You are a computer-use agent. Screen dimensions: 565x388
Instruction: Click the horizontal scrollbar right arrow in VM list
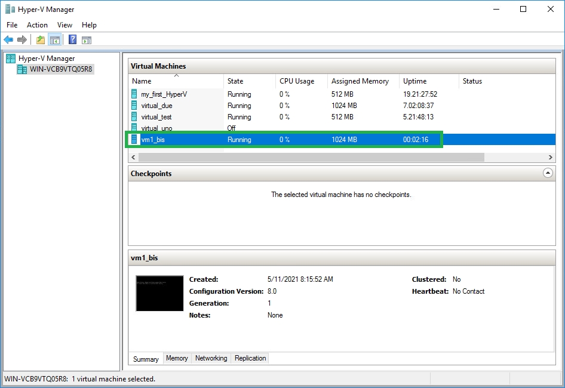[x=550, y=157]
